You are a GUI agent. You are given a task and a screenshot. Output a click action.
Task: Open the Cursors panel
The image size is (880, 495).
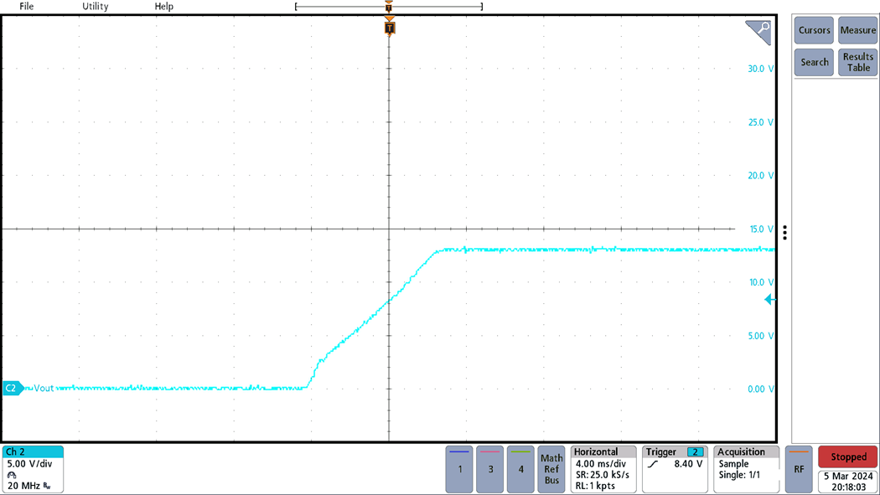[x=813, y=30]
